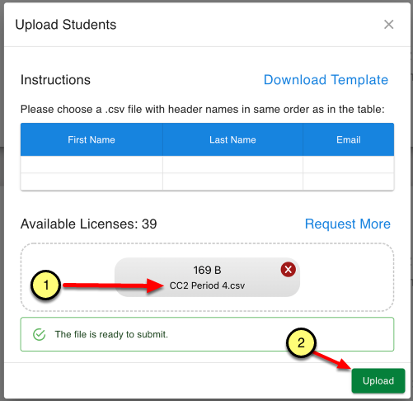Click the yellow step 1 marker
Screen dimensions: 413x401
click(45, 285)
